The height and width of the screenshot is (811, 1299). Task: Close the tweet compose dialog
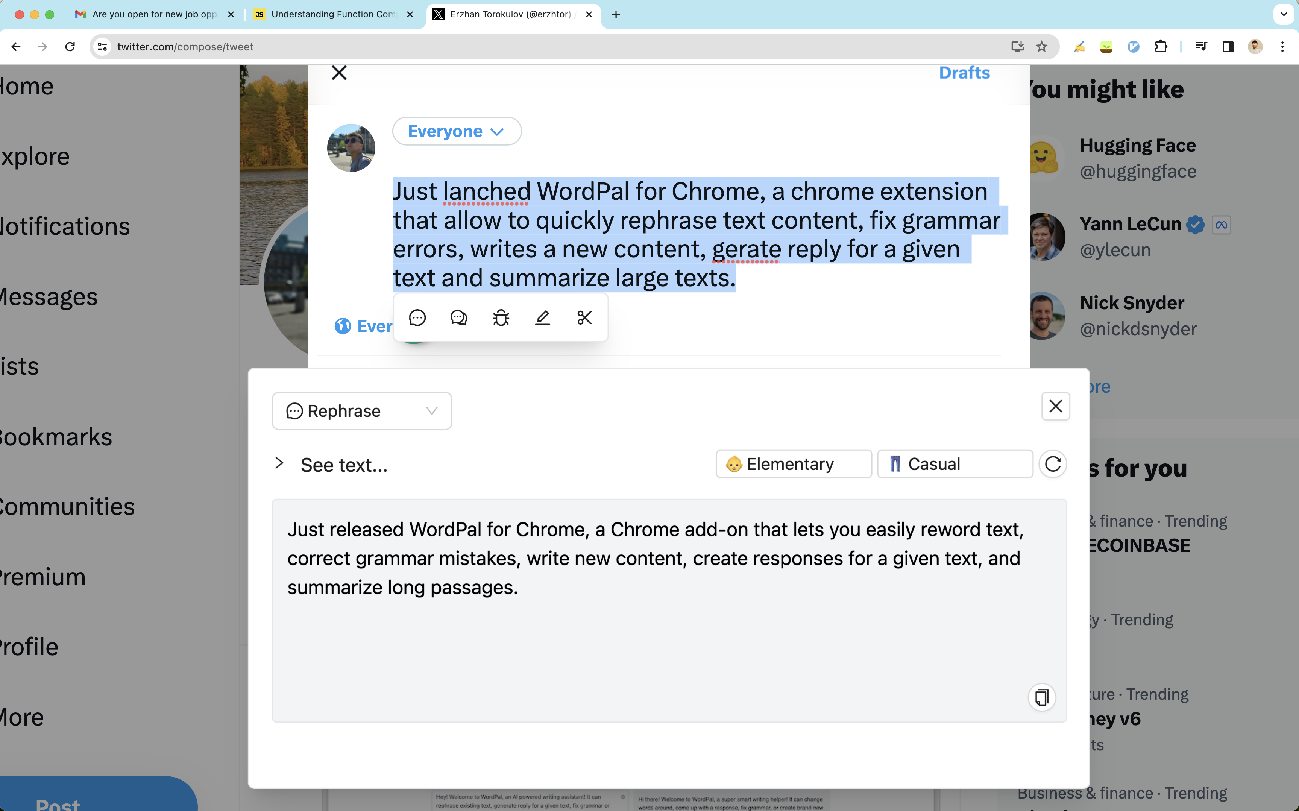tap(339, 73)
